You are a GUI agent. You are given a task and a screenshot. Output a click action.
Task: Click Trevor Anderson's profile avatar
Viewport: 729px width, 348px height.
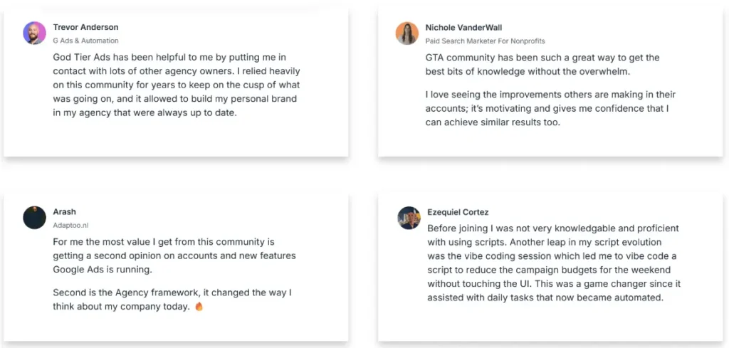[x=34, y=33]
